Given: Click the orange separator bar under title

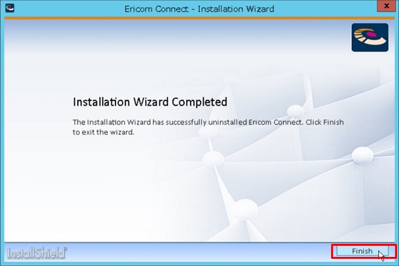Looking at the screenshot, I should [x=200, y=18].
